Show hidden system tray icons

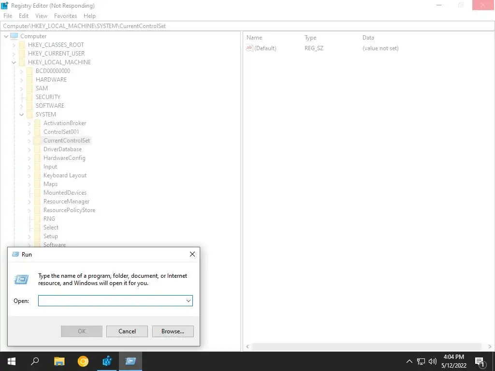[409, 361]
